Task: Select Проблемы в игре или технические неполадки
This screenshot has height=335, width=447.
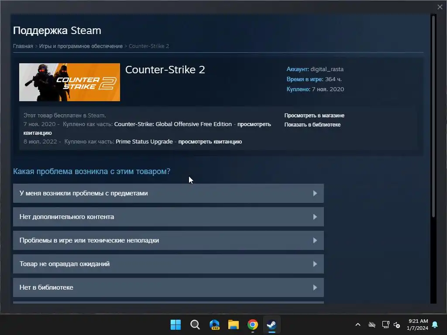Action: pyautogui.click(x=168, y=240)
